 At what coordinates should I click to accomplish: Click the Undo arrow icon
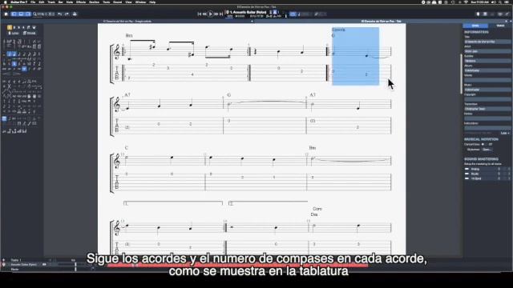(x=60, y=14)
